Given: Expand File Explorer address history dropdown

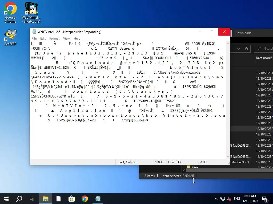Looking at the screenshot, I should (x=239, y=49).
